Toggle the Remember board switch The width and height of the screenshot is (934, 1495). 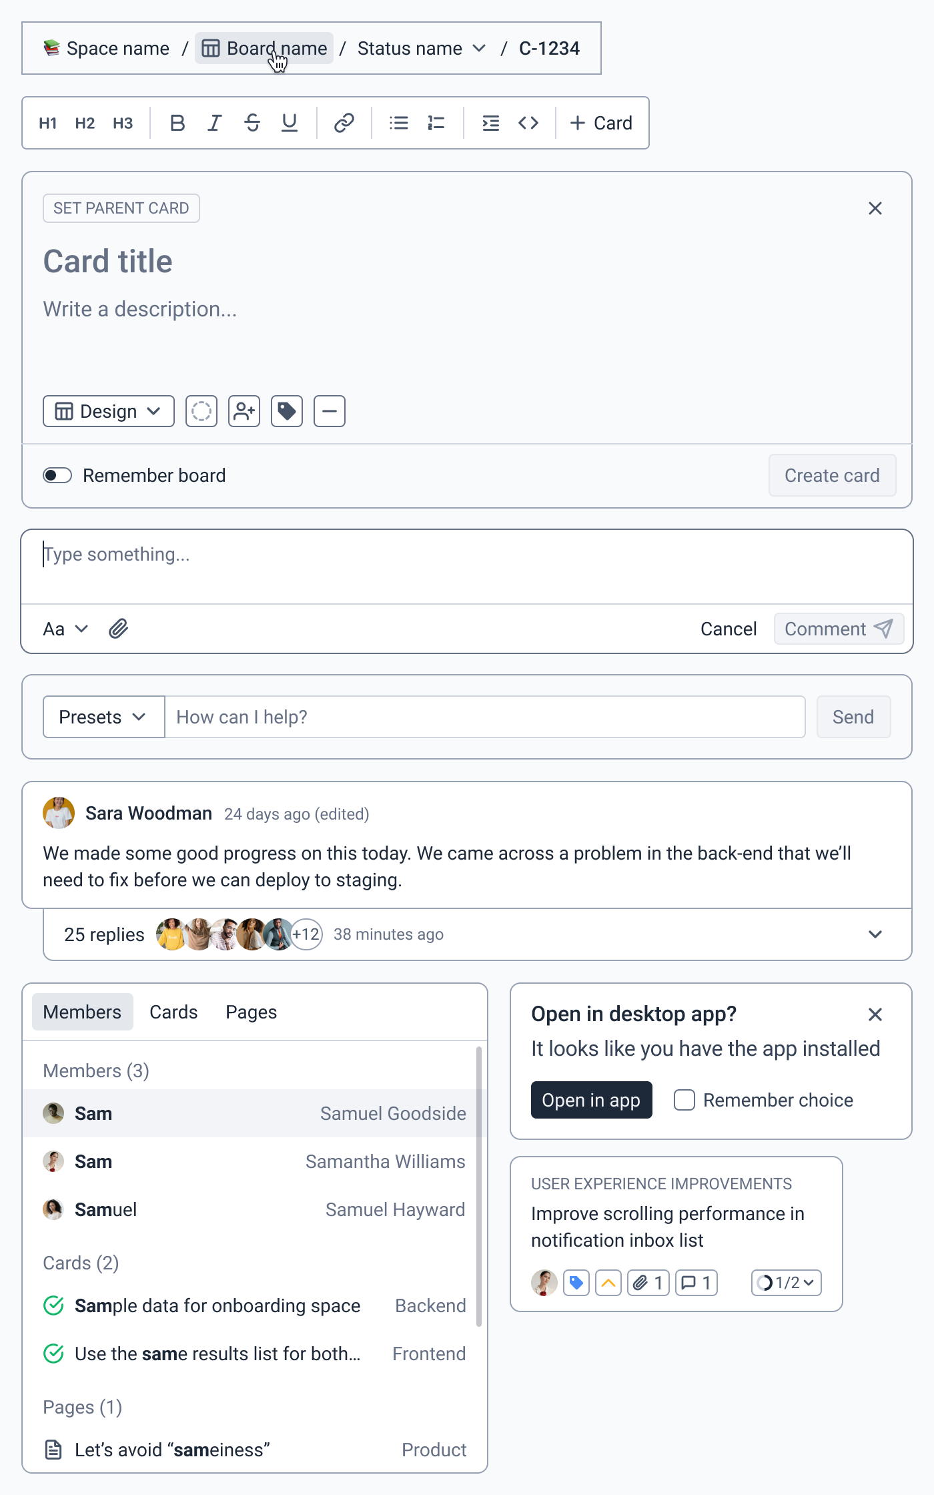(x=57, y=475)
